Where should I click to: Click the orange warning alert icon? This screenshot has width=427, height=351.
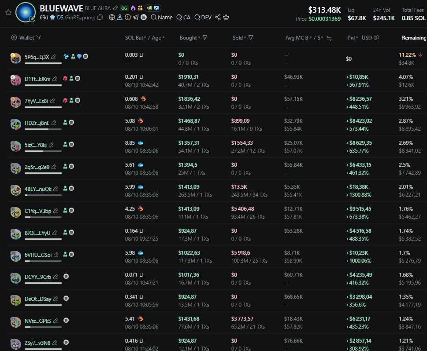tap(127, 18)
